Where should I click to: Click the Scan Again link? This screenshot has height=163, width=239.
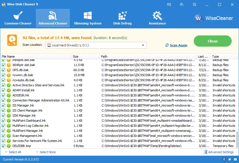(x=178, y=45)
